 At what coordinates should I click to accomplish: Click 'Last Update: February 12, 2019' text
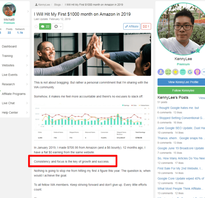point(52,19)
